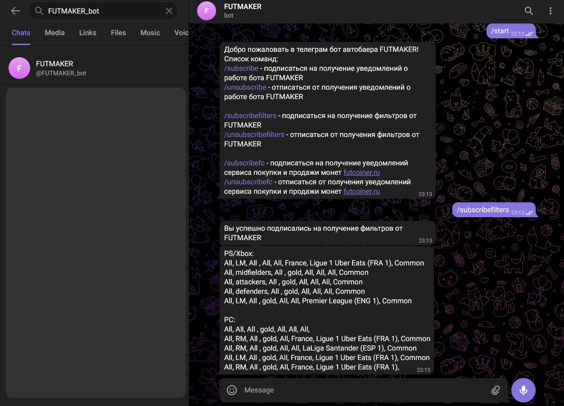Click the FUTMAKER_bot search input box
The image size is (564, 406).
coord(104,11)
